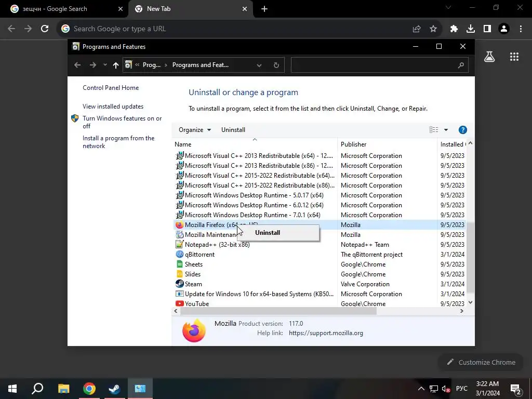Open the Chrome three-dot menu

tap(521, 29)
